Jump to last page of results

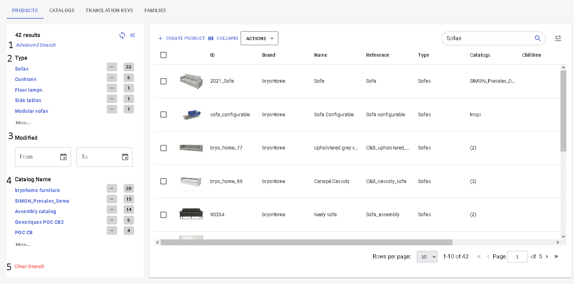[556, 257]
